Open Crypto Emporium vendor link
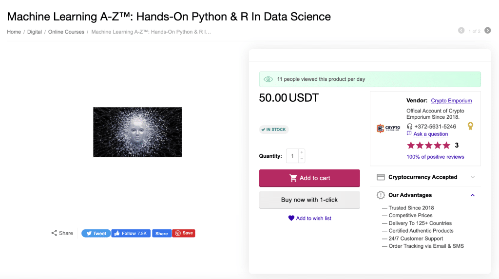499x279 pixels. (x=451, y=100)
